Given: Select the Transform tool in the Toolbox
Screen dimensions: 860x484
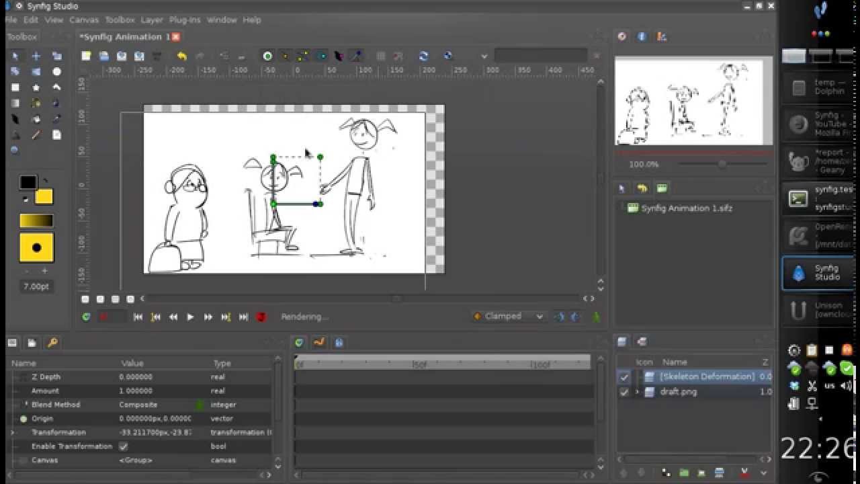Looking at the screenshot, I should click(x=15, y=56).
